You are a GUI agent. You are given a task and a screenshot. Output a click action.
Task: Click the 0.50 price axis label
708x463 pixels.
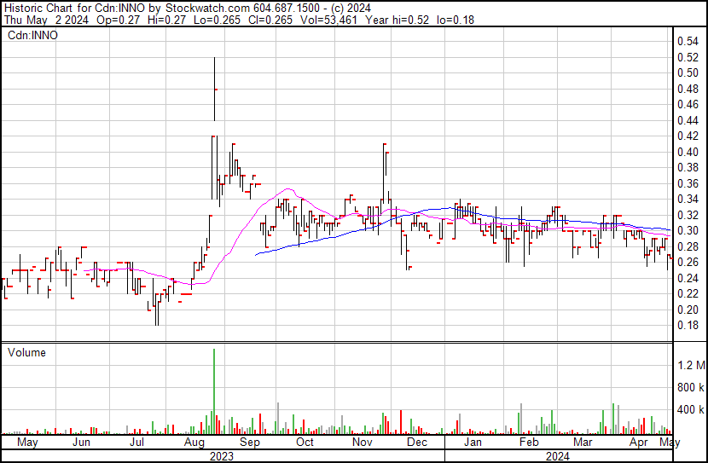(x=688, y=73)
